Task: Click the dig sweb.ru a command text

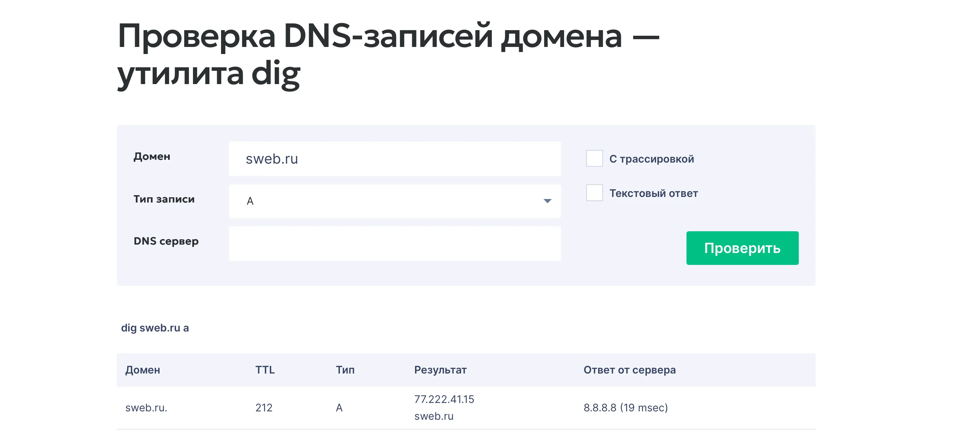Action: pyautogui.click(x=155, y=328)
